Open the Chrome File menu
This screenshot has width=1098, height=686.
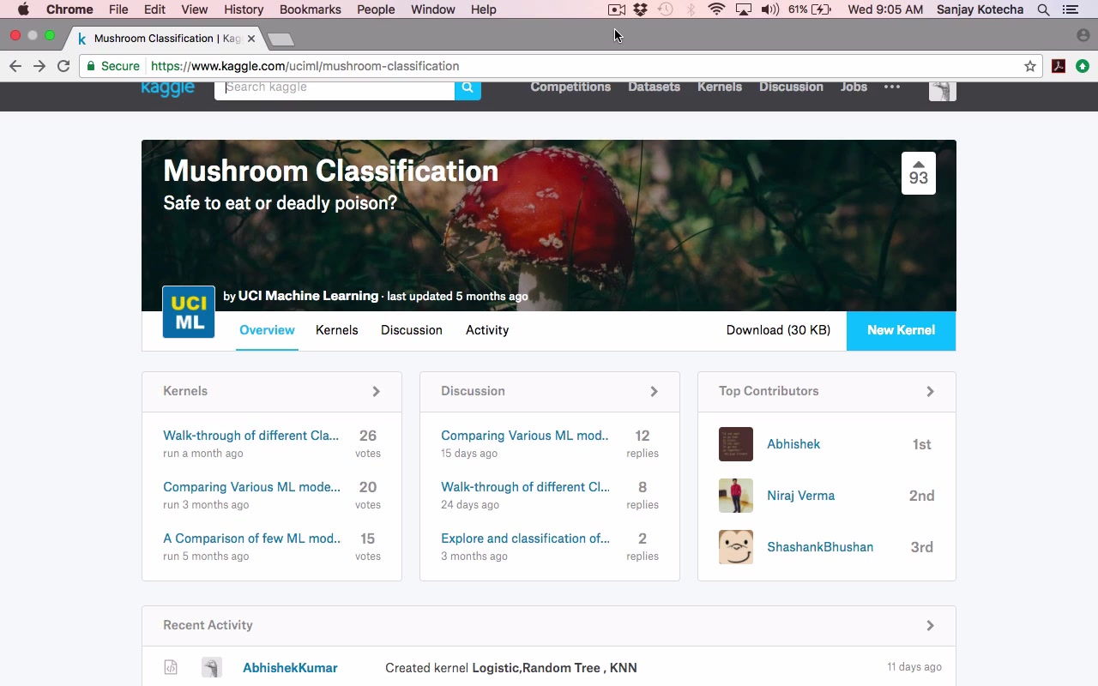tap(118, 9)
